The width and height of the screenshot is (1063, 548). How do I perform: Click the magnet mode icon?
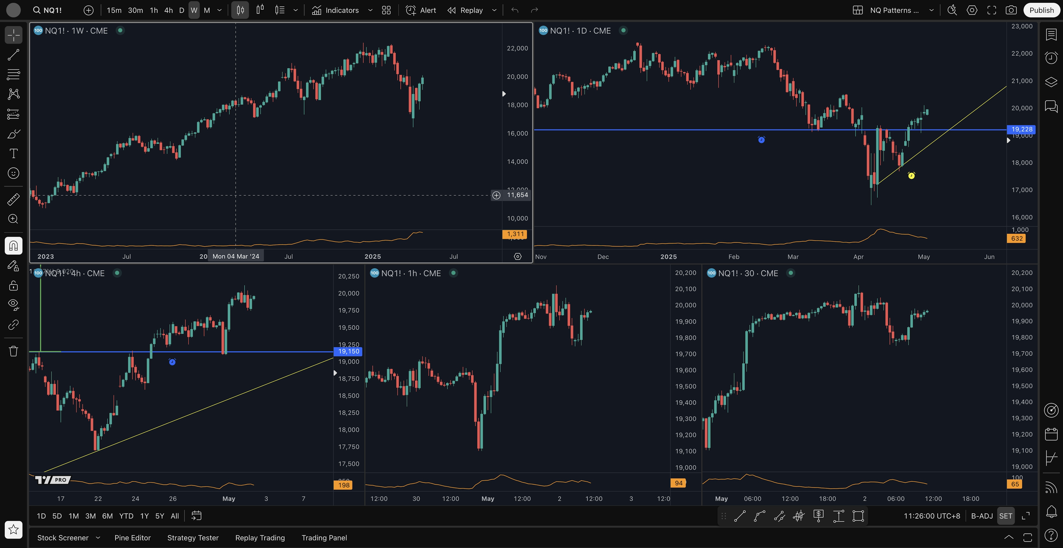13,246
